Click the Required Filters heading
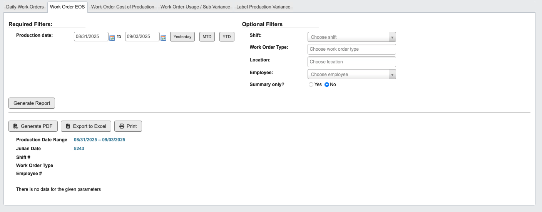542x212 pixels. click(30, 24)
